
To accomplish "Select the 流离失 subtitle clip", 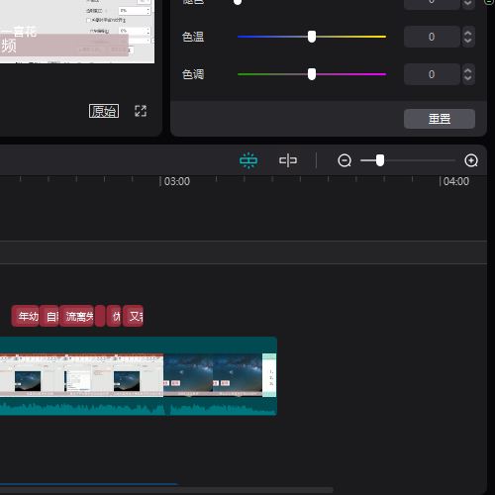I will coord(76,316).
